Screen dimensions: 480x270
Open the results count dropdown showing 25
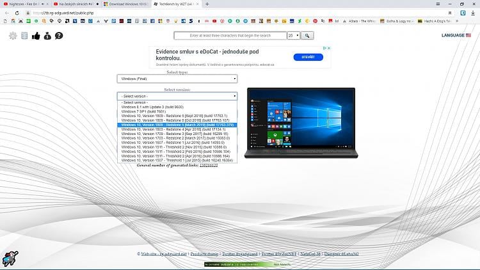(x=293, y=36)
